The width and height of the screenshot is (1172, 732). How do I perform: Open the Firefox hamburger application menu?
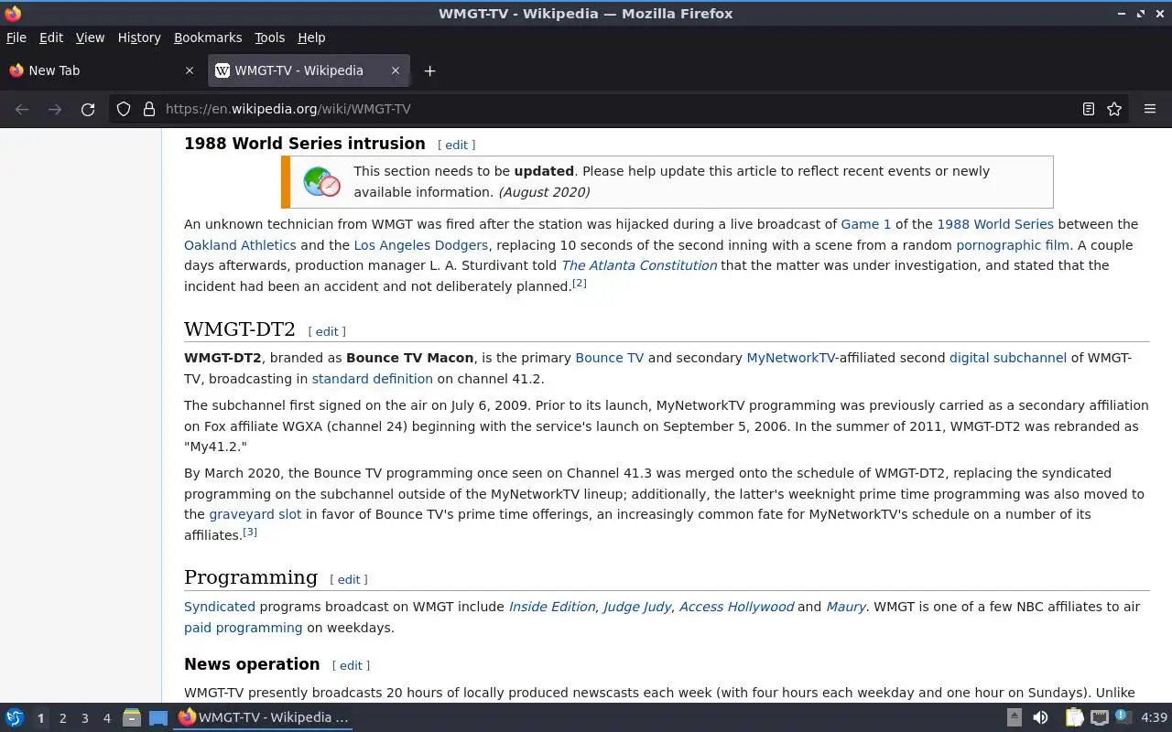point(1150,109)
